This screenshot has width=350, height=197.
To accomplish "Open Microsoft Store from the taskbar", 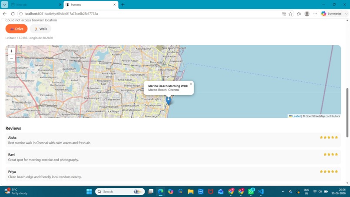I will click(180, 192).
